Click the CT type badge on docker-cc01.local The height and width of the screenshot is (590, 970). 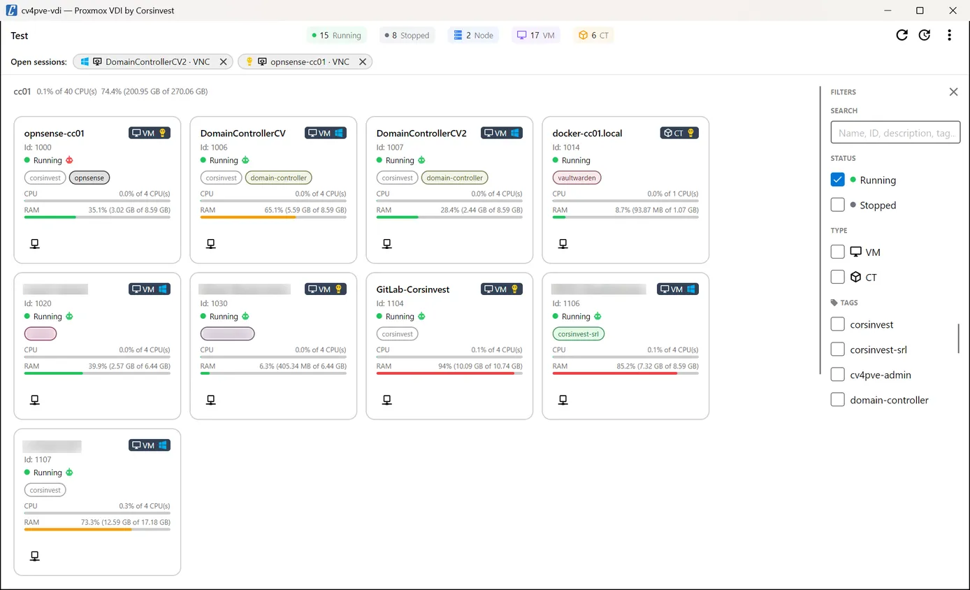[679, 133]
